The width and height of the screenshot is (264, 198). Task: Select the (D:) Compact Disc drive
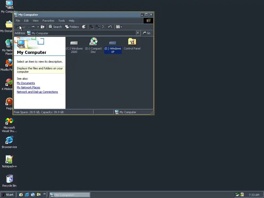93,46
